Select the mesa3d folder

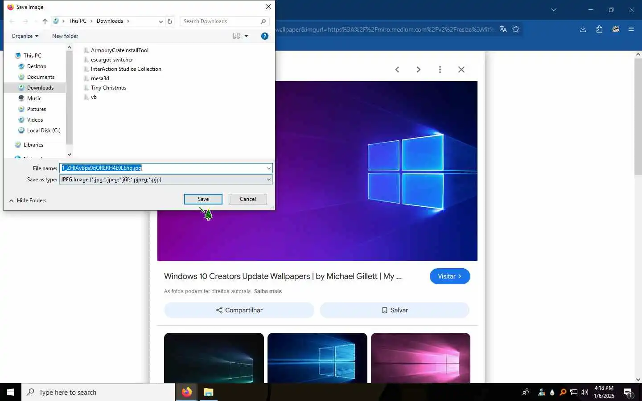(x=100, y=78)
